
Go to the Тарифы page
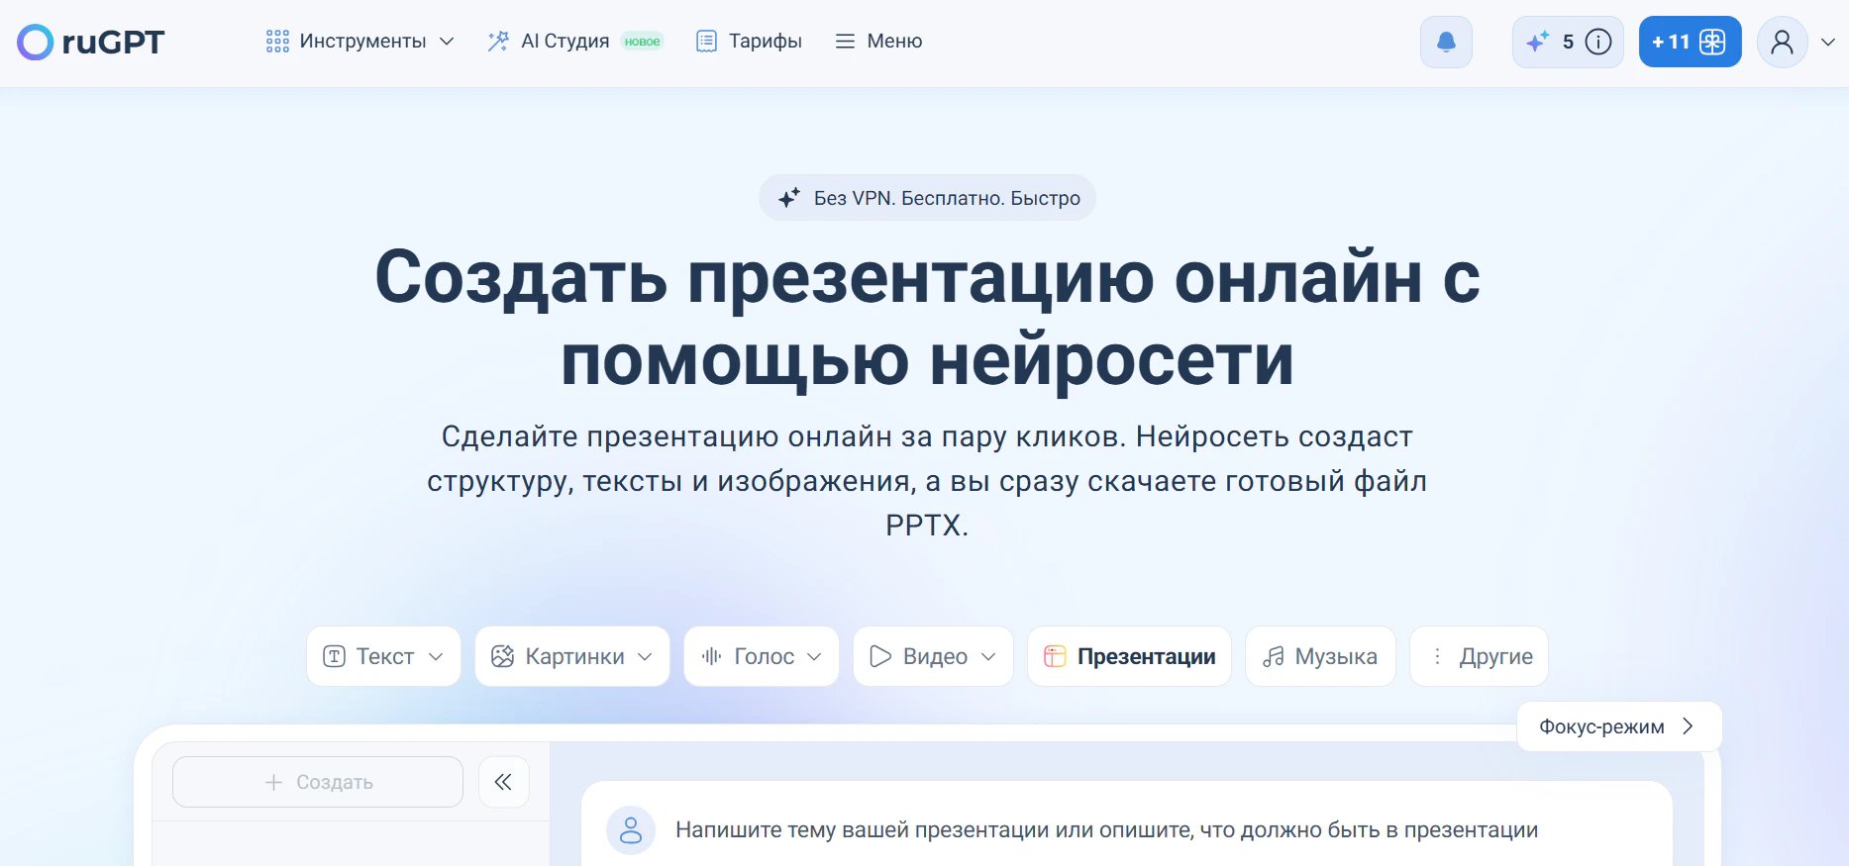750,41
